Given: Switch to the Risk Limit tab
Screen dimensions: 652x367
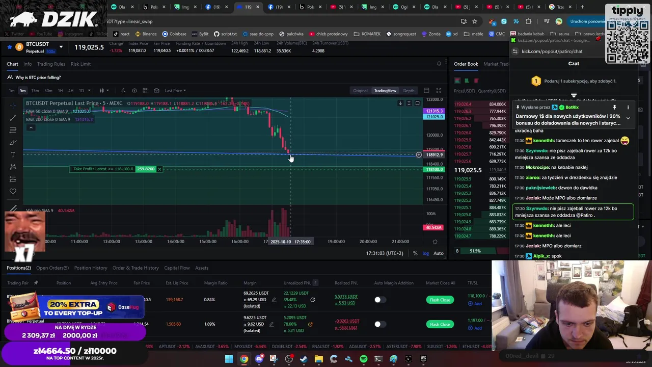Looking at the screenshot, I should click(x=80, y=64).
